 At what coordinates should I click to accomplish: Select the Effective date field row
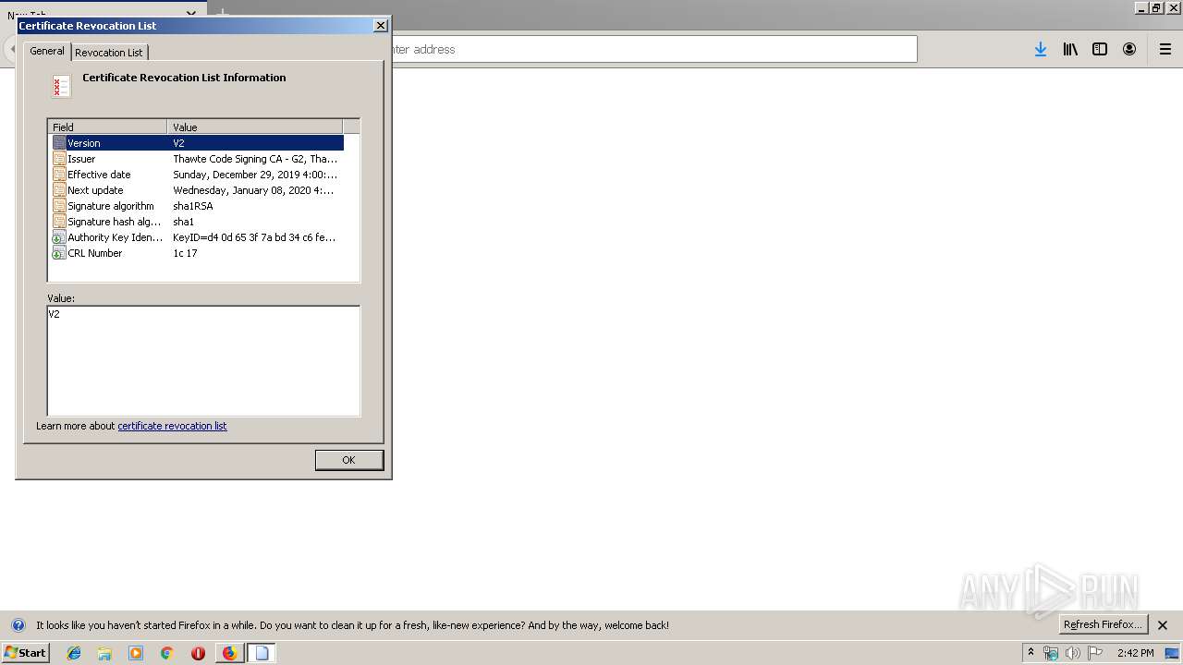198,175
